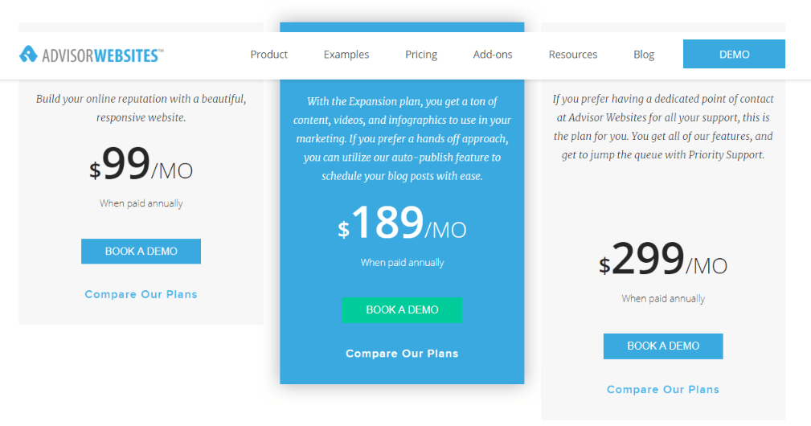
Task: Click the $299/MO price text
Action: click(x=663, y=260)
